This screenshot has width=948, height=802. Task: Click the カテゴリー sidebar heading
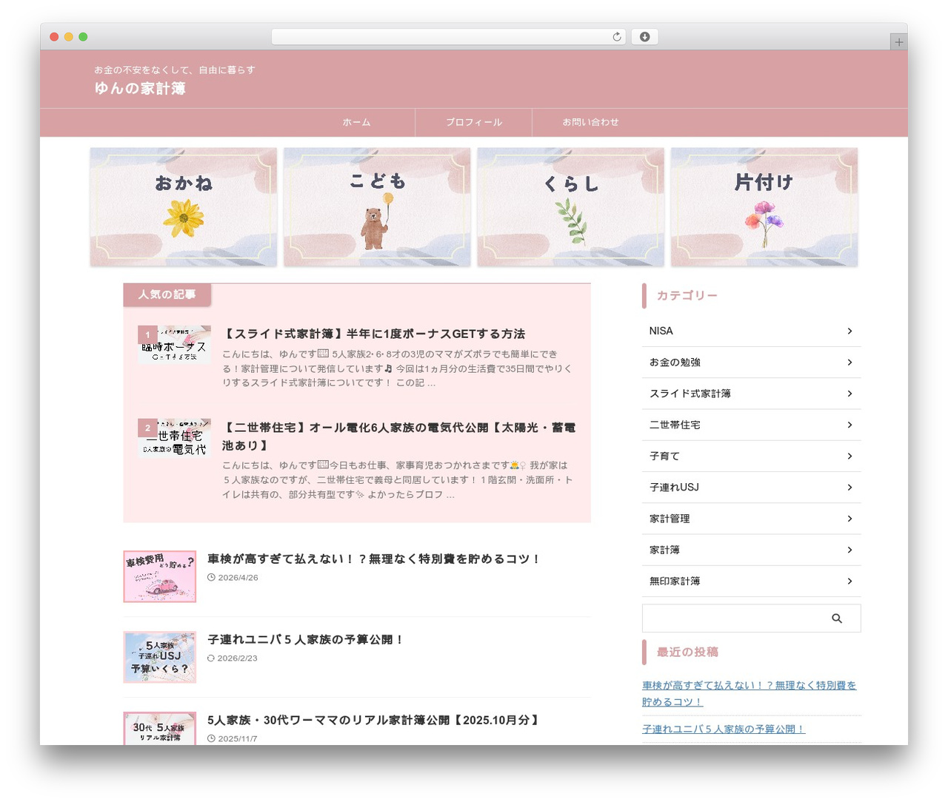click(x=687, y=295)
